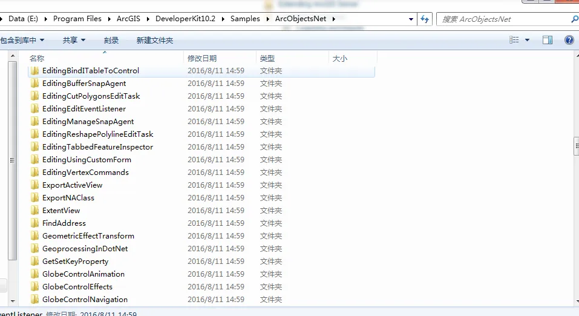The height and width of the screenshot is (316, 579).
Task: Select the EditingManageSnapAgent folder icon
Action: pyautogui.click(x=34, y=121)
